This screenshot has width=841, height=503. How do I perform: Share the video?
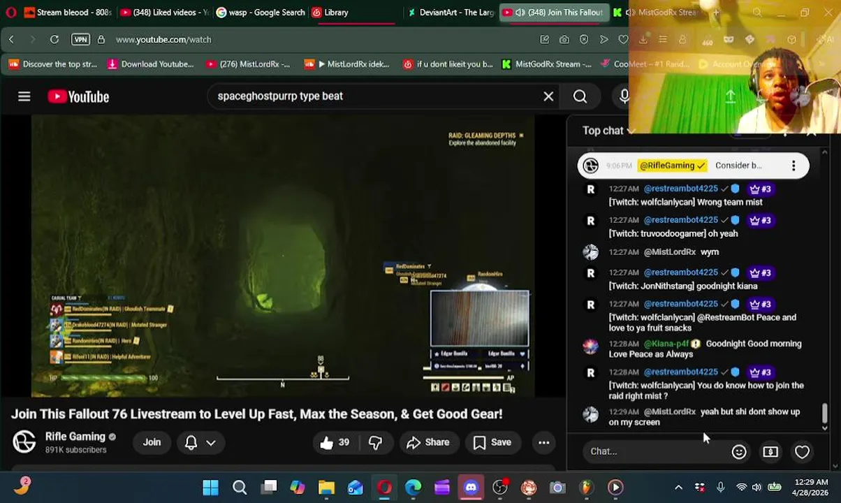(x=427, y=442)
